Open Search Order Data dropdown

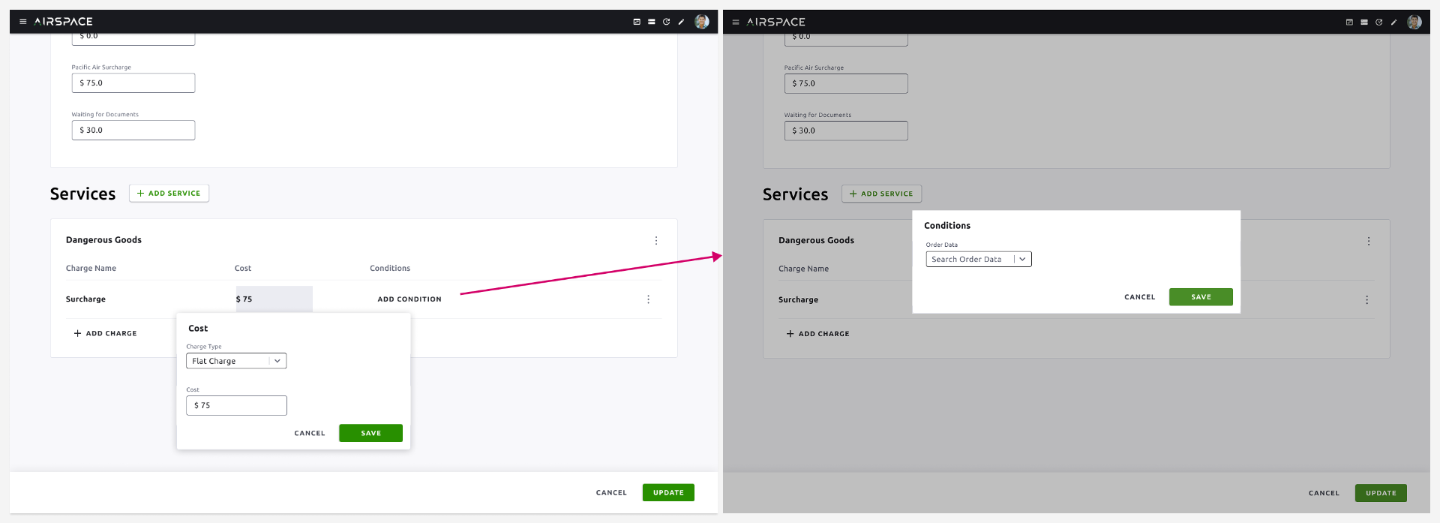coord(979,259)
